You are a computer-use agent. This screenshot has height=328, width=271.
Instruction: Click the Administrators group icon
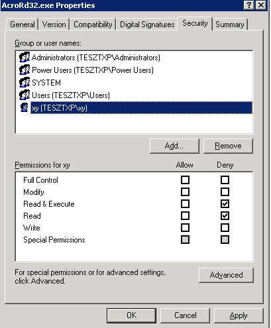25,58
